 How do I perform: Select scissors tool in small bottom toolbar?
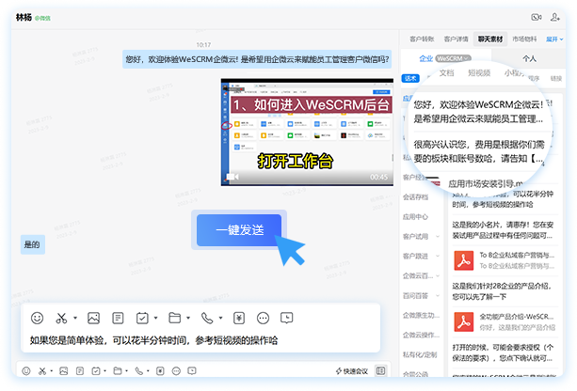click(42, 371)
